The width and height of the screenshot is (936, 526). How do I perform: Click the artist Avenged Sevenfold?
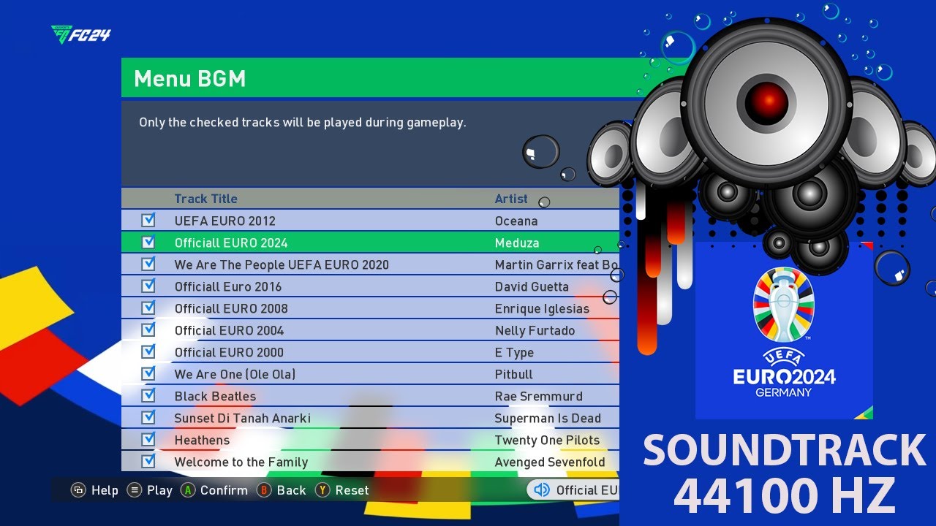point(550,462)
